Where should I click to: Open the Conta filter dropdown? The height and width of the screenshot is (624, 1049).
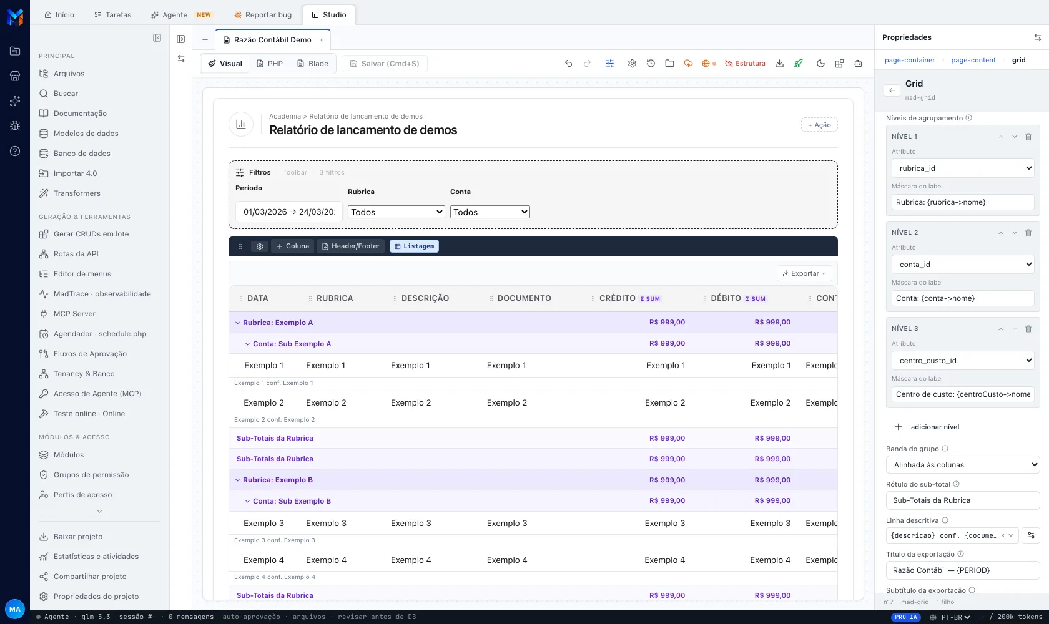click(490, 212)
